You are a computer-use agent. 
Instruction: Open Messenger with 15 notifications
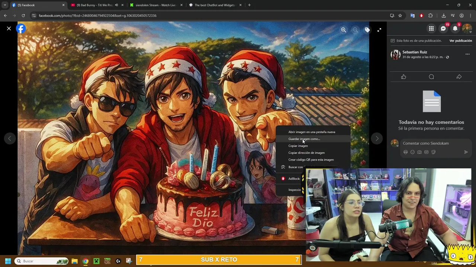tap(443, 29)
